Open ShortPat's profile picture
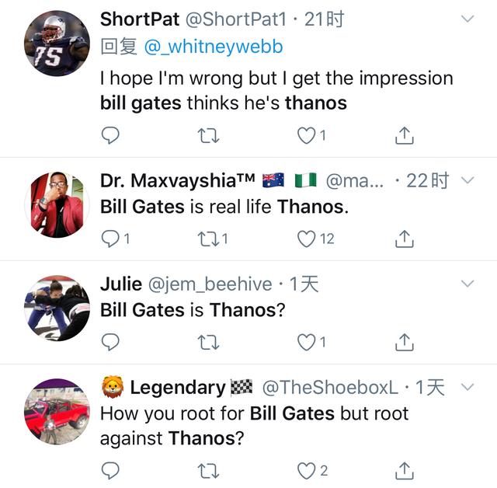The image size is (497, 488). (57, 44)
